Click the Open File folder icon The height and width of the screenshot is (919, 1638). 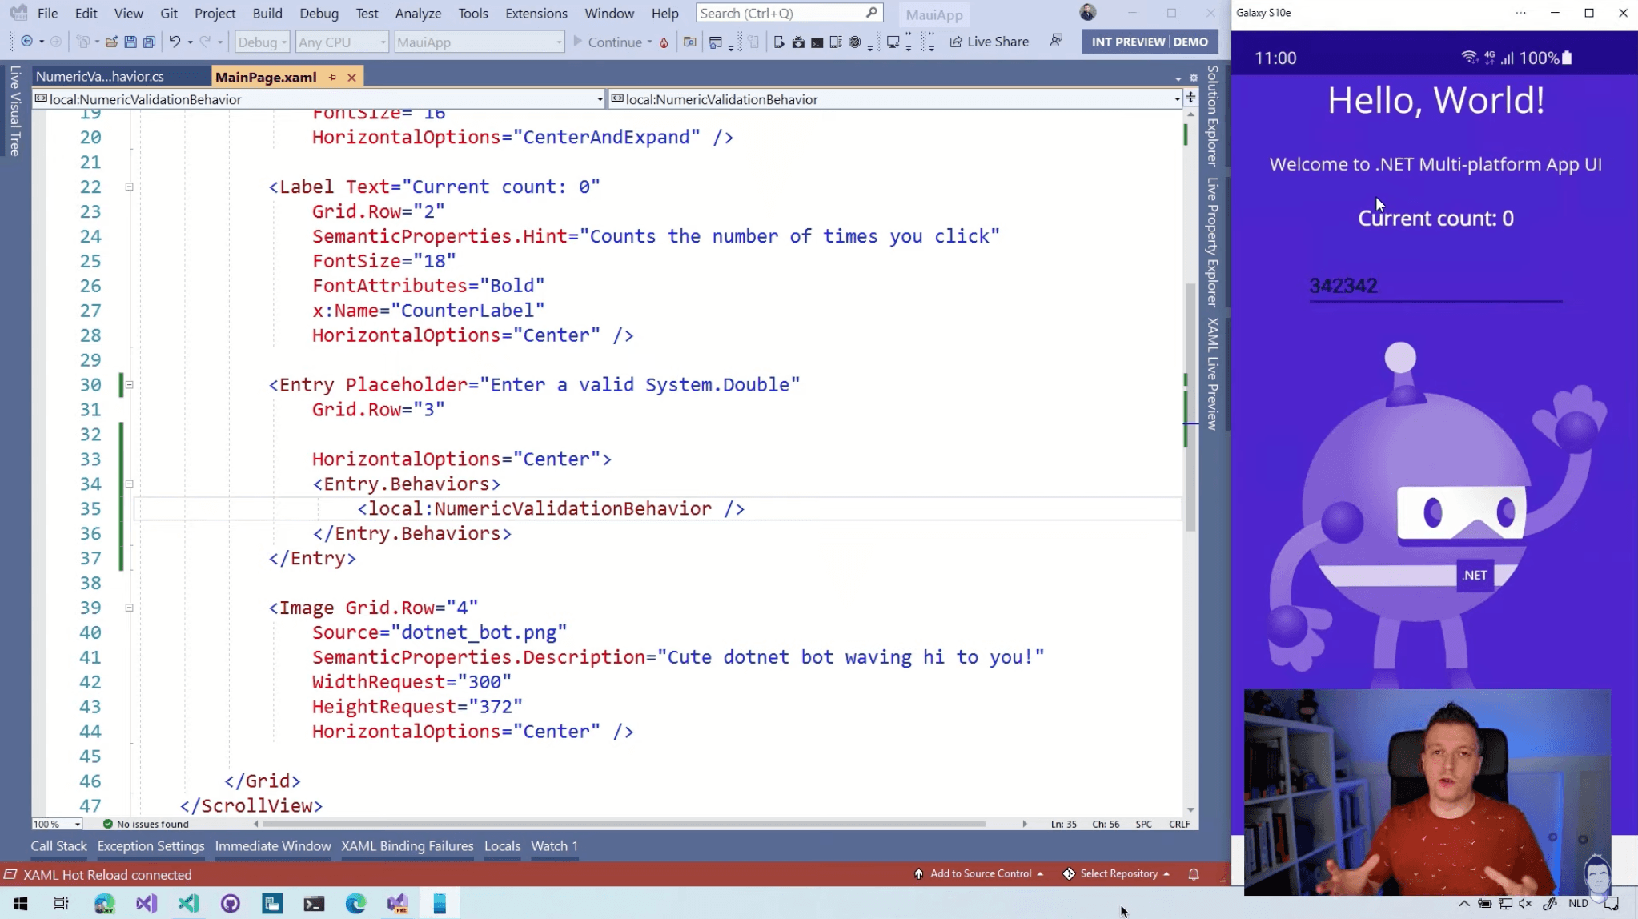tap(111, 42)
